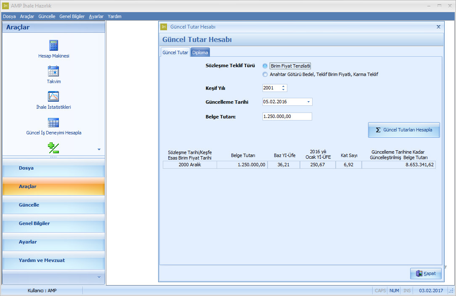Increase Keşif Yılı with up arrow
456x296 pixels.
point(284,86)
